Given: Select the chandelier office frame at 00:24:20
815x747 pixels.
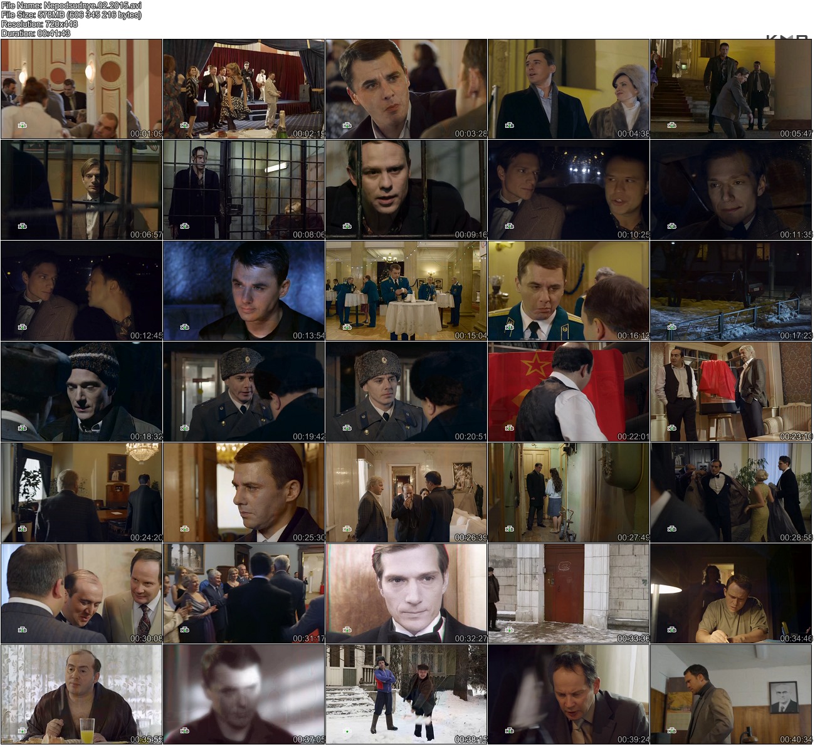Looking at the screenshot, I should (x=81, y=493).
